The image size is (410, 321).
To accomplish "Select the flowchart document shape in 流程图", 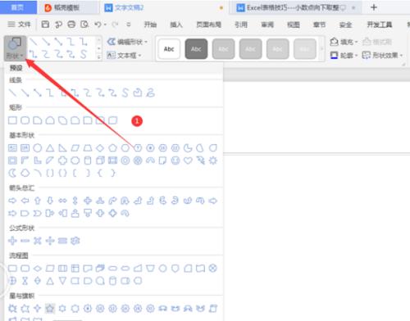I will pyautogui.click(x=88, y=269).
